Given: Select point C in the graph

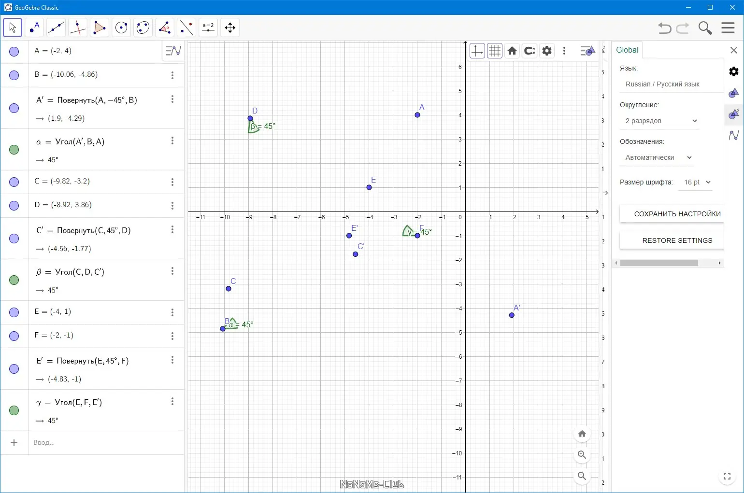Looking at the screenshot, I should click(229, 289).
